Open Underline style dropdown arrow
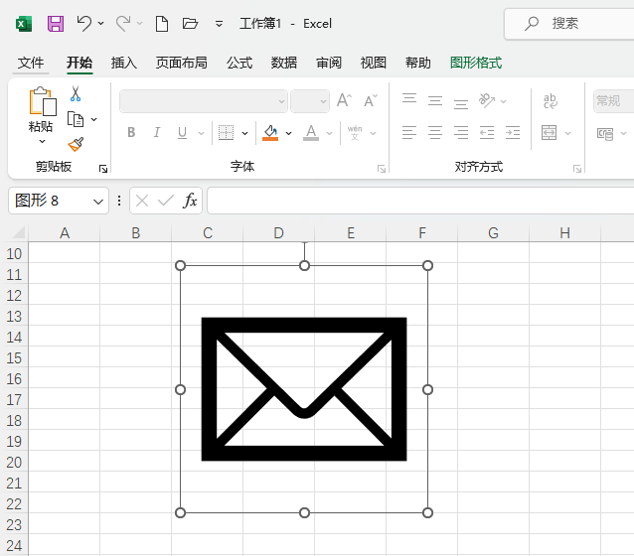The image size is (634, 556). [201, 133]
